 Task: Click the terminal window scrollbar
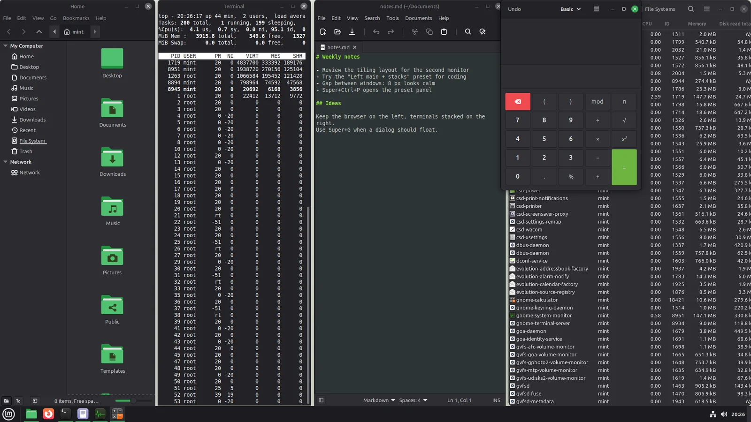[x=308, y=305]
